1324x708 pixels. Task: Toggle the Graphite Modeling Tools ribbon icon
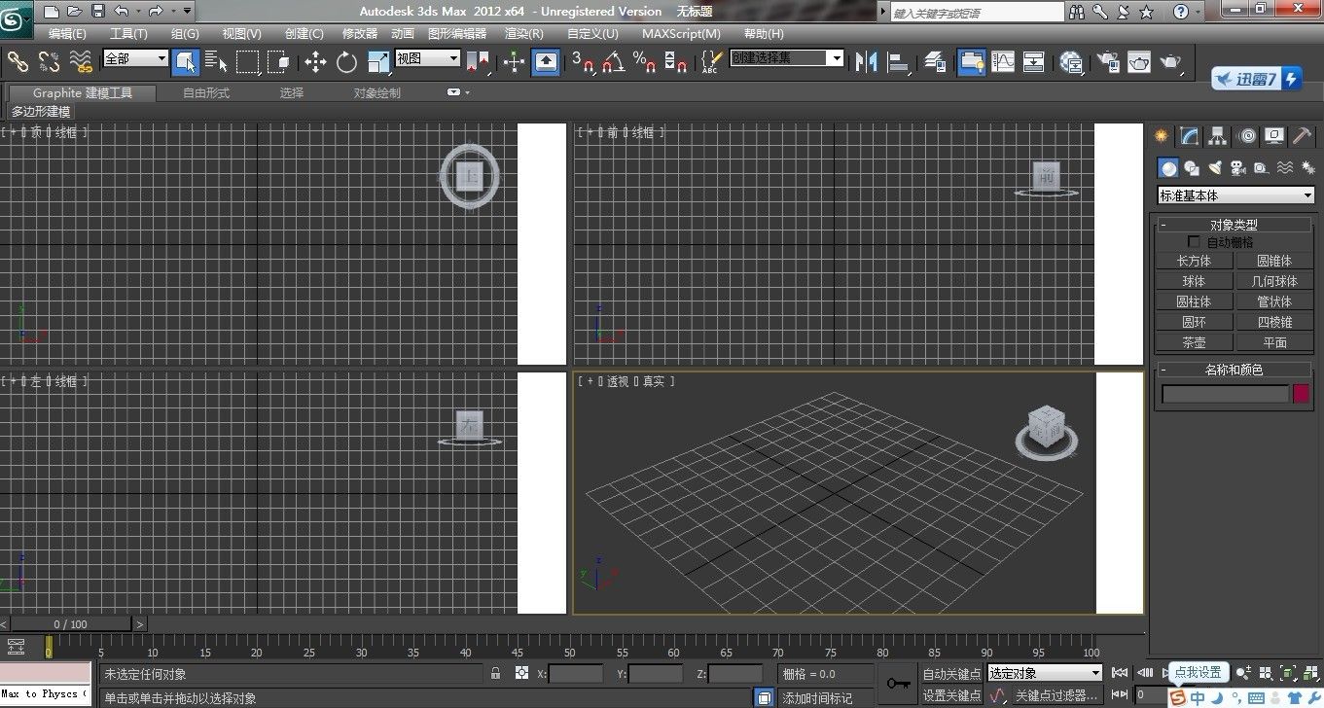coord(971,61)
